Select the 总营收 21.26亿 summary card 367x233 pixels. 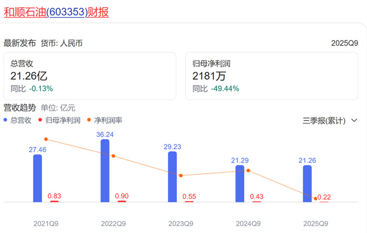click(x=90, y=76)
